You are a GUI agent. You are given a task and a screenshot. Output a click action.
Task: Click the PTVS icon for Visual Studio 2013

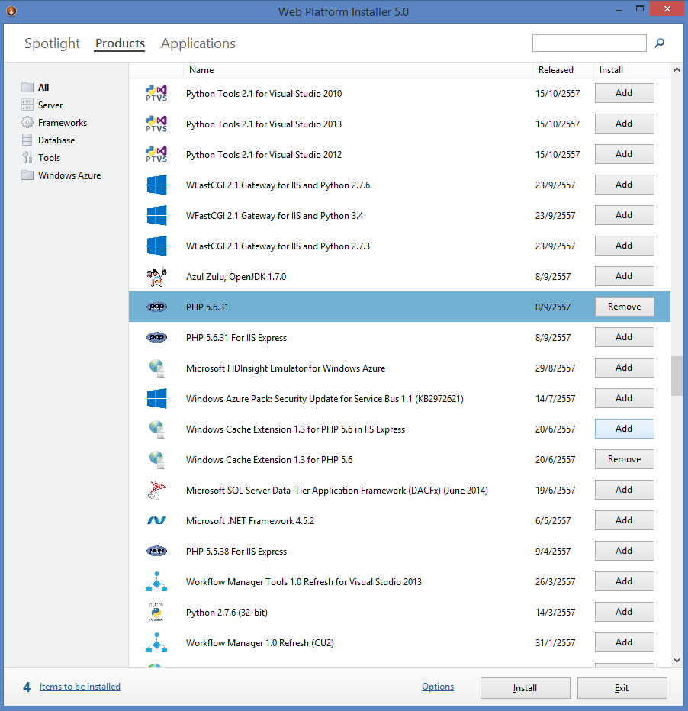tap(156, 124)
